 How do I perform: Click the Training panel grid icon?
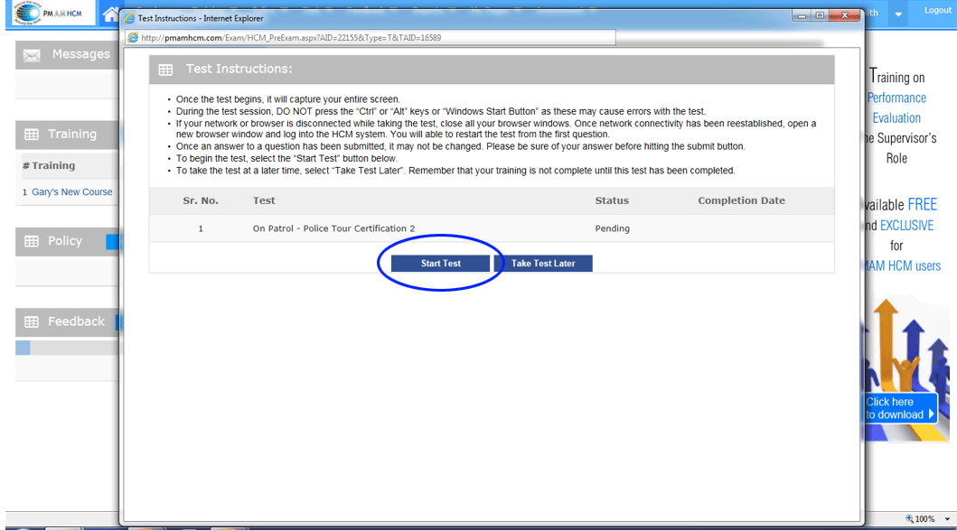(32, 135)
